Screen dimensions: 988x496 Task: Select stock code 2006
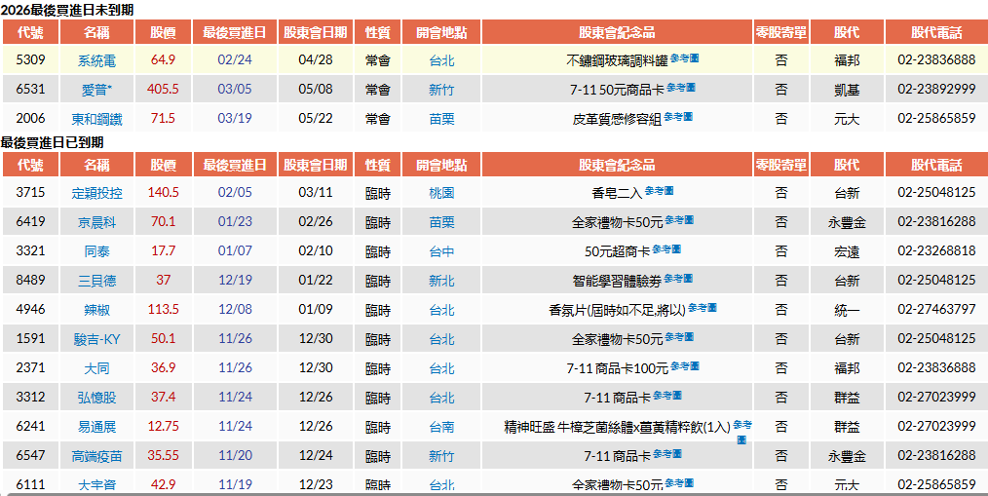pos(31,119)
